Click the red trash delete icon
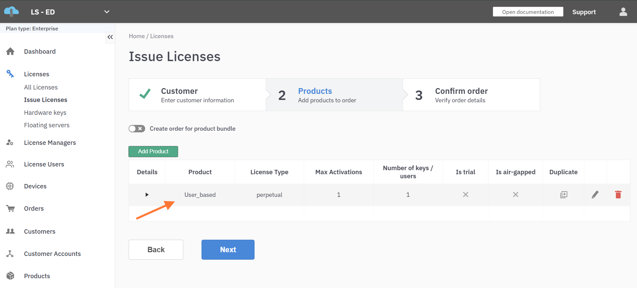Viewport: 637px width, 288px height. 618,194
